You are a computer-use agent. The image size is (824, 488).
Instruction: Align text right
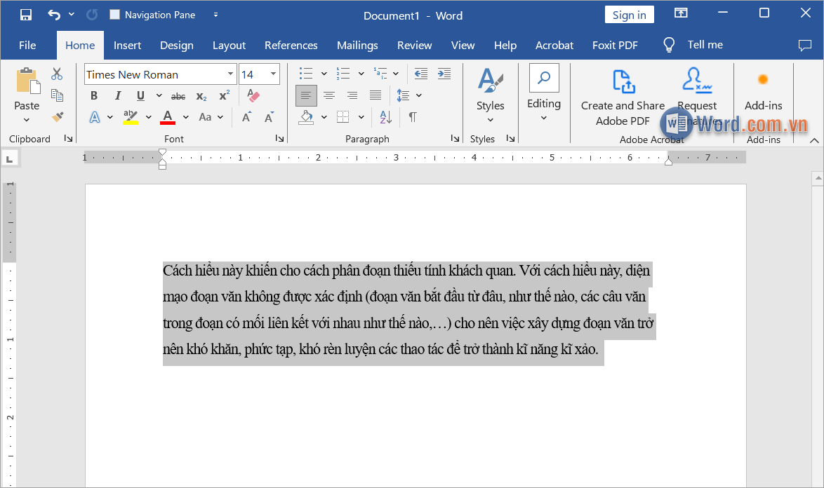pyautogui.click(x=352, y=95)
